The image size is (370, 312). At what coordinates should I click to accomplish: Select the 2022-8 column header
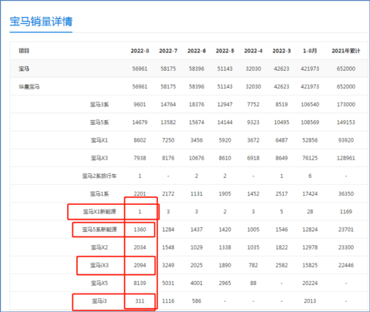click(140, 51)
